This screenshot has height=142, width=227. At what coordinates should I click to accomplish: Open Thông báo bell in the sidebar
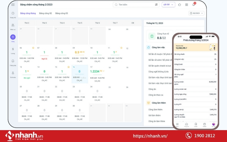click(x=13, y=61)
